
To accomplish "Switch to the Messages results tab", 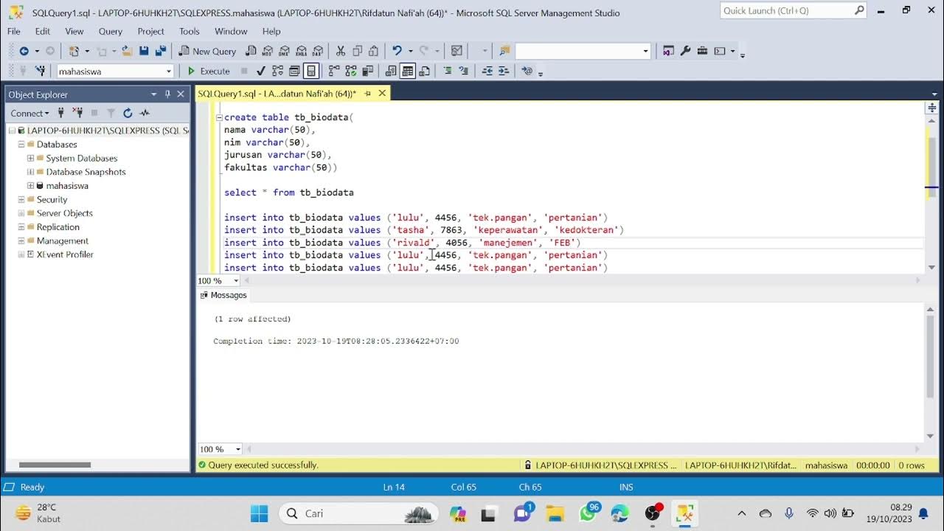I will click(x=223, y=295).
